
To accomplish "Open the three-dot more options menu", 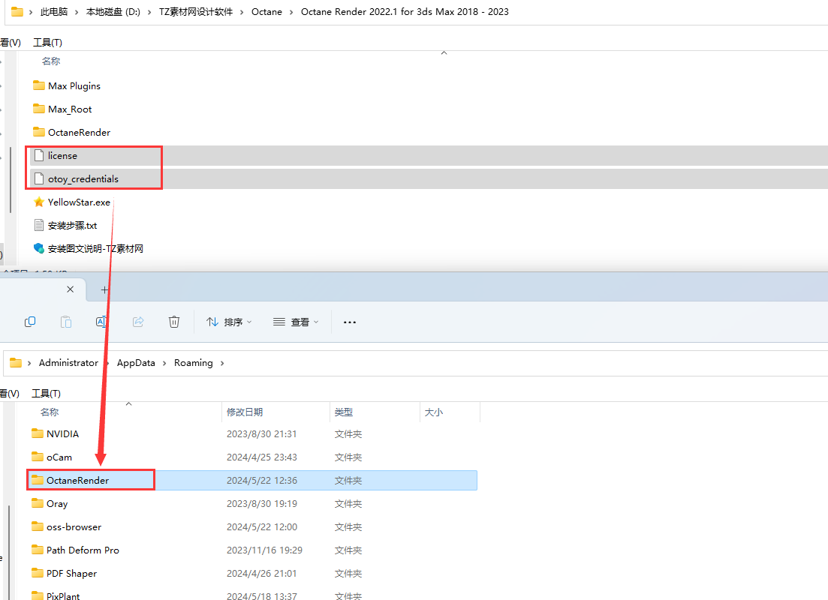I will tap(350, 322).
